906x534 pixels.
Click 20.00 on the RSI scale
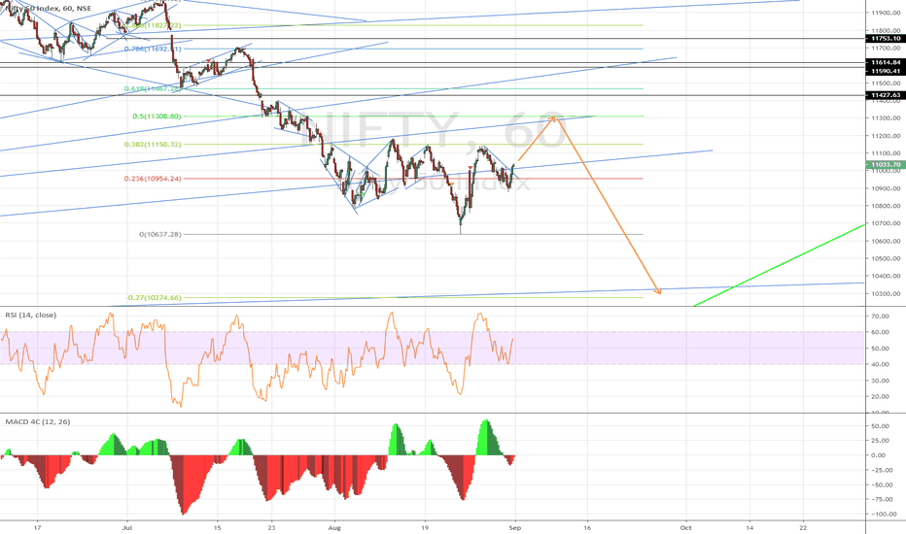point(880,396)
